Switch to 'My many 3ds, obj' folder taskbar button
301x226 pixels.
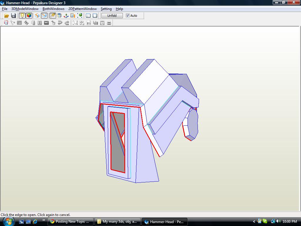point(118,222)
